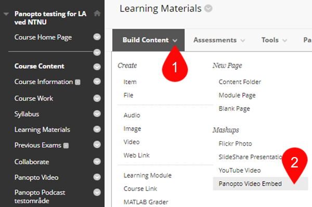Collapse the course menu with the triangle arrow
This screenshot has width=312, height=207.
(6, 14)
